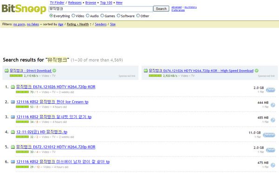Screen dimensions: 279x173
Task: Click the TV icon of the High-Speed Download link
Action: point(146,70)
